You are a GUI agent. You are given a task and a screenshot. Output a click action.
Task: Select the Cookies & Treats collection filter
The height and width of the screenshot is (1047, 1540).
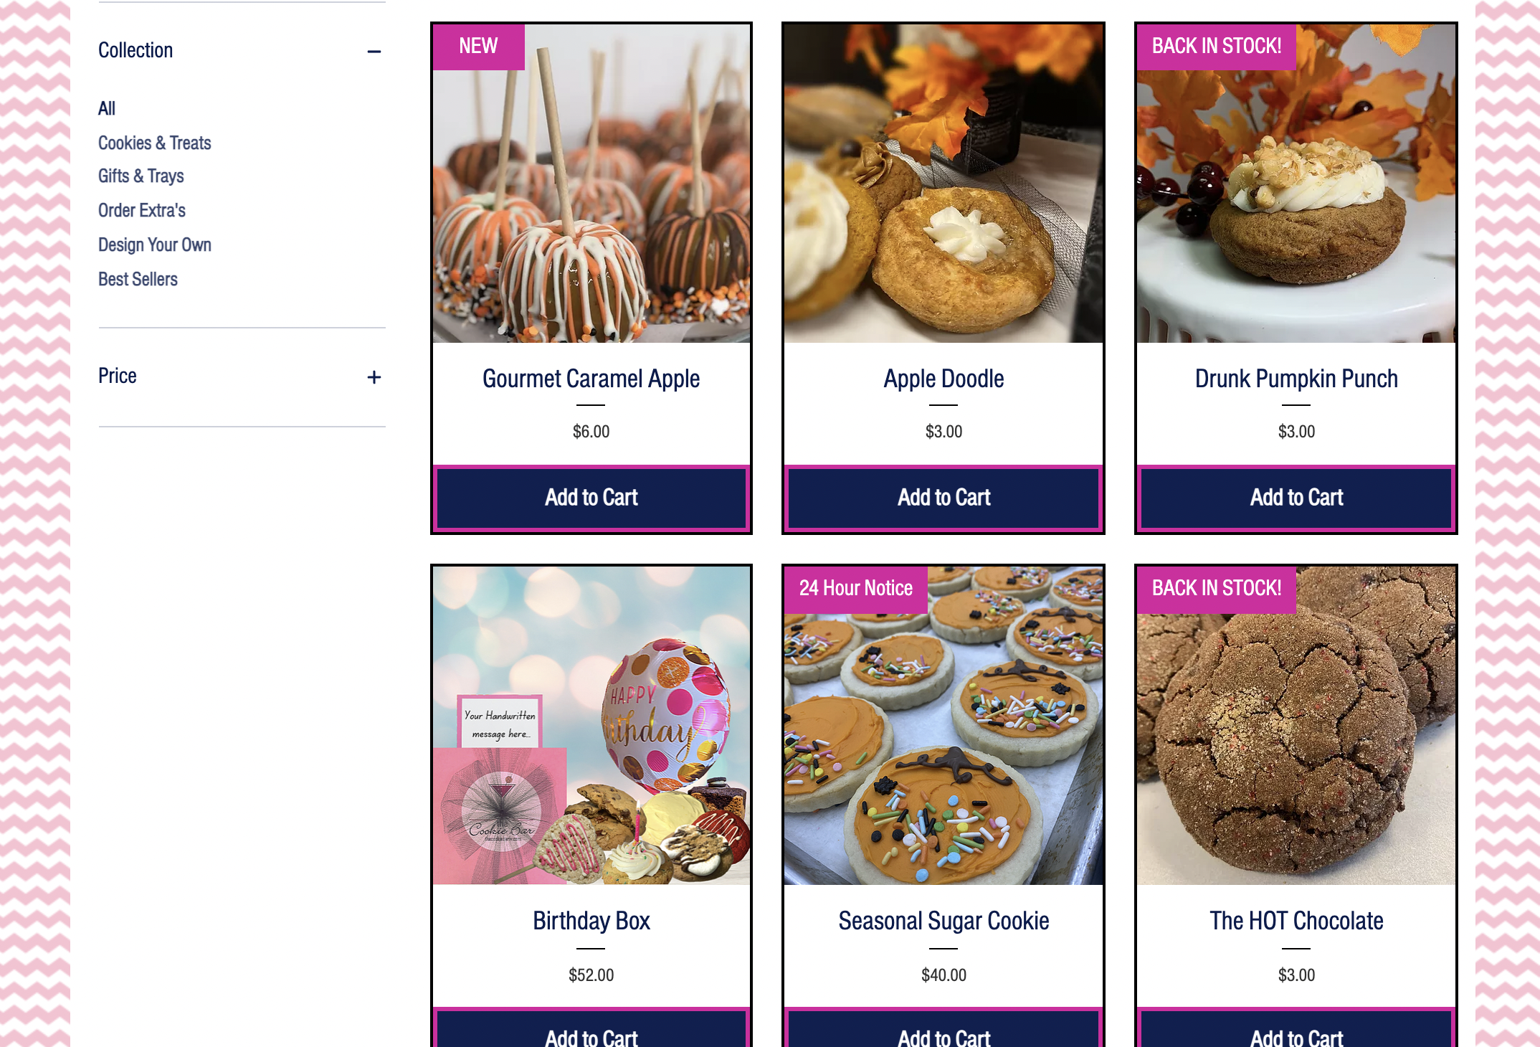tap(154, 143)
